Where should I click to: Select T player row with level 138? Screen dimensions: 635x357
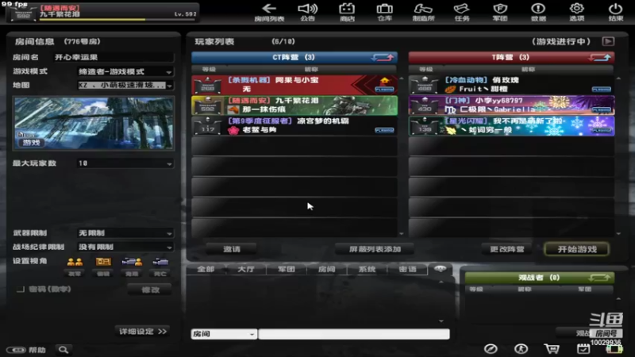511,125
